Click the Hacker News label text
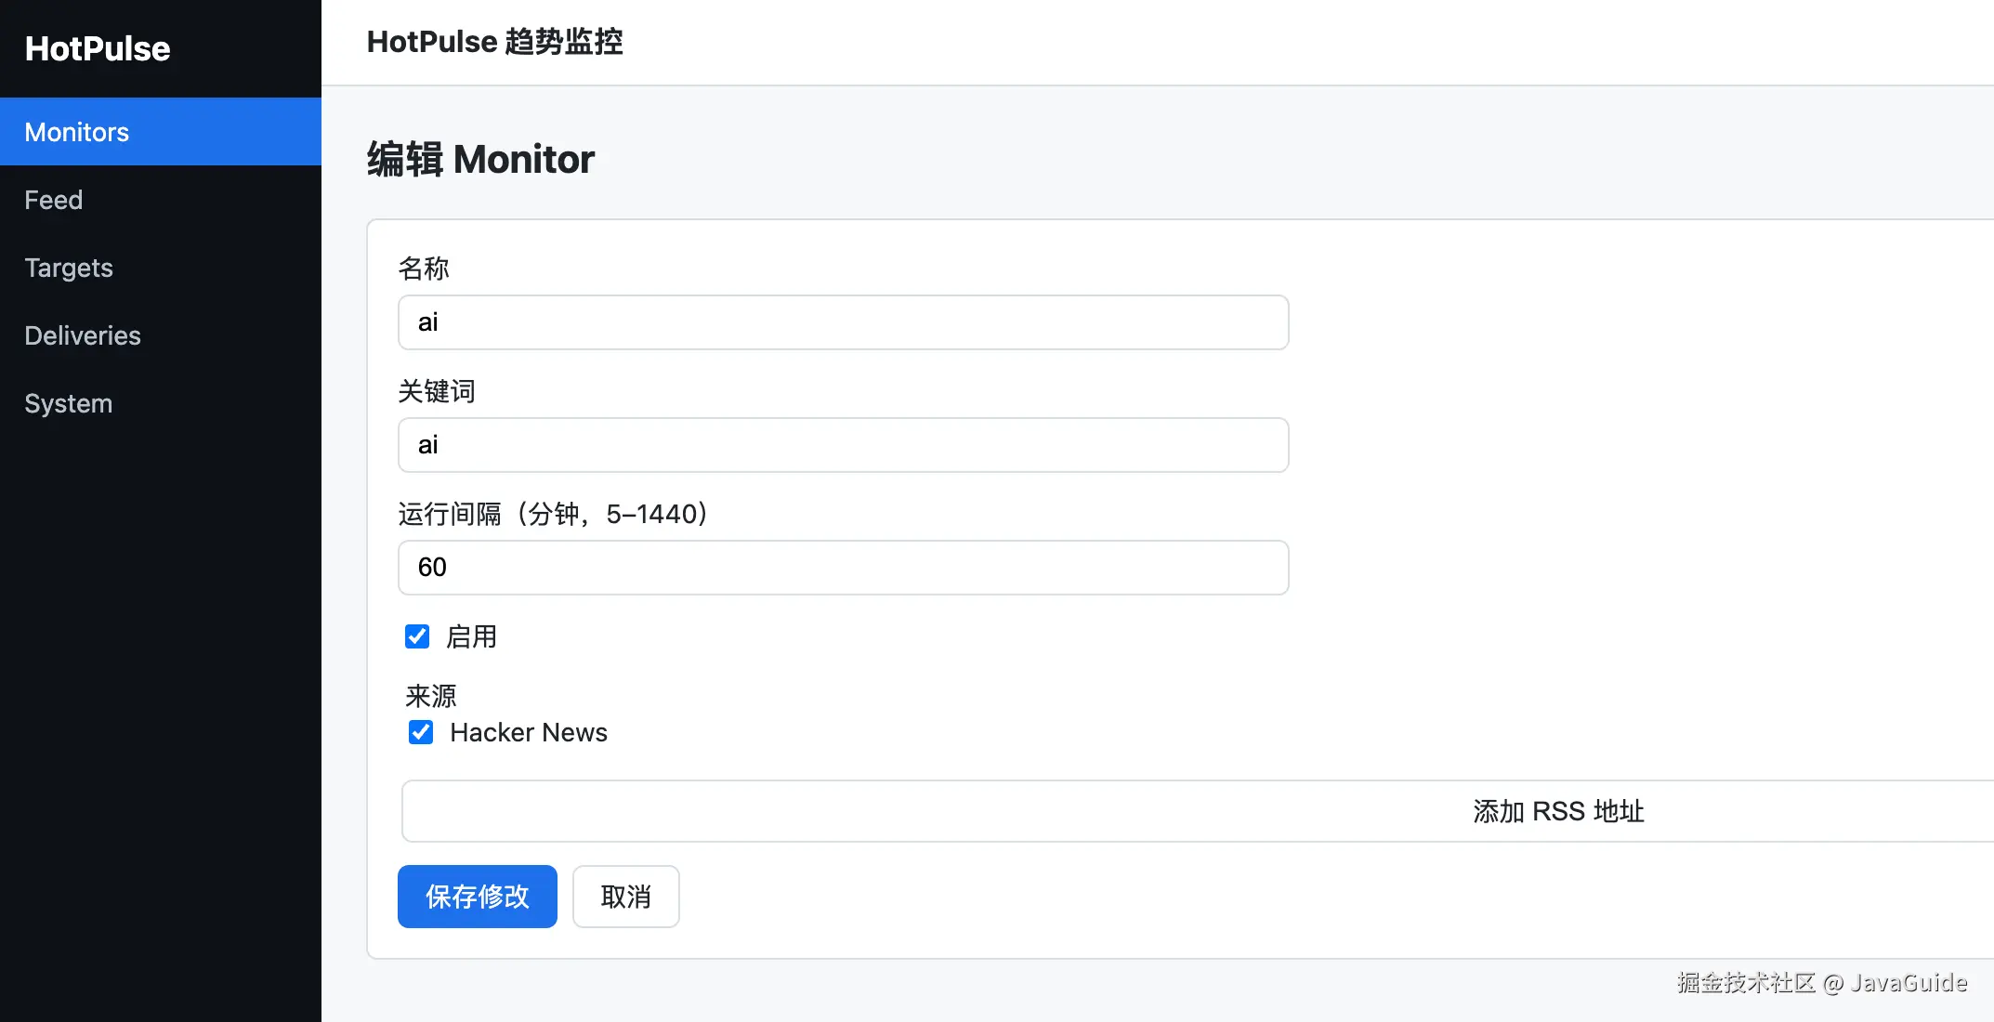This screenshot has width=1994, height=1022. [x=529, y=732]
